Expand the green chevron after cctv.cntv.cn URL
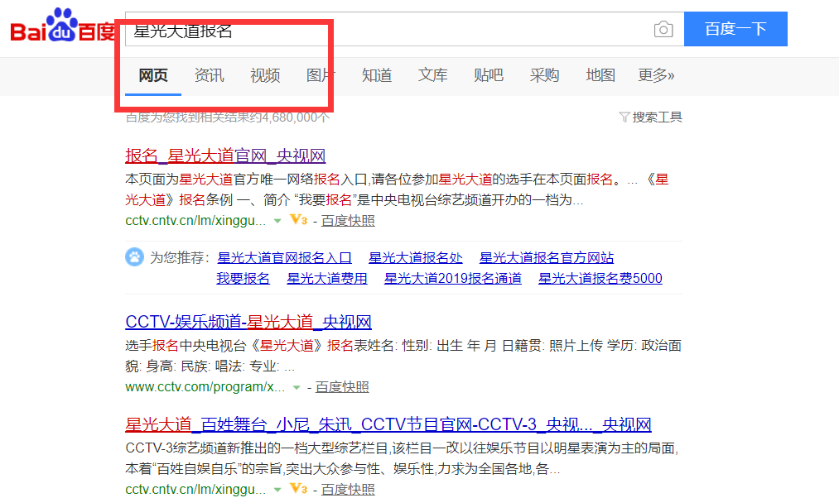The height and width of the screenshot is (498, 839). click(x=277, y=221)
